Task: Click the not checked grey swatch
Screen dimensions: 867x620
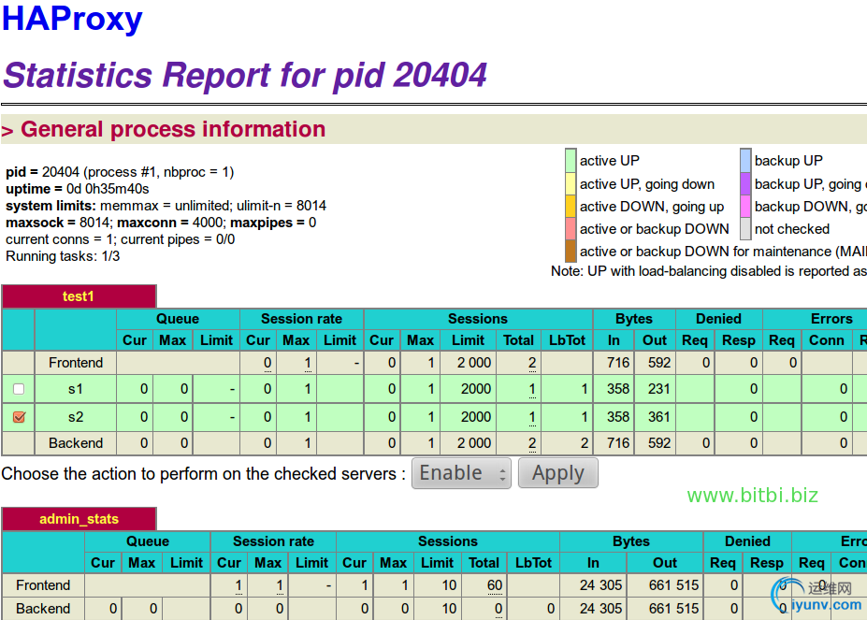Action: [745, 229]
